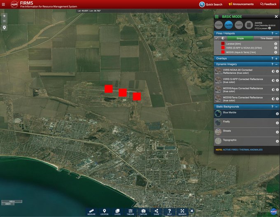Show info for MODIS/Terra imagery
The height and width of the screenshot is (217, 280).
click(x=277, y=99)
